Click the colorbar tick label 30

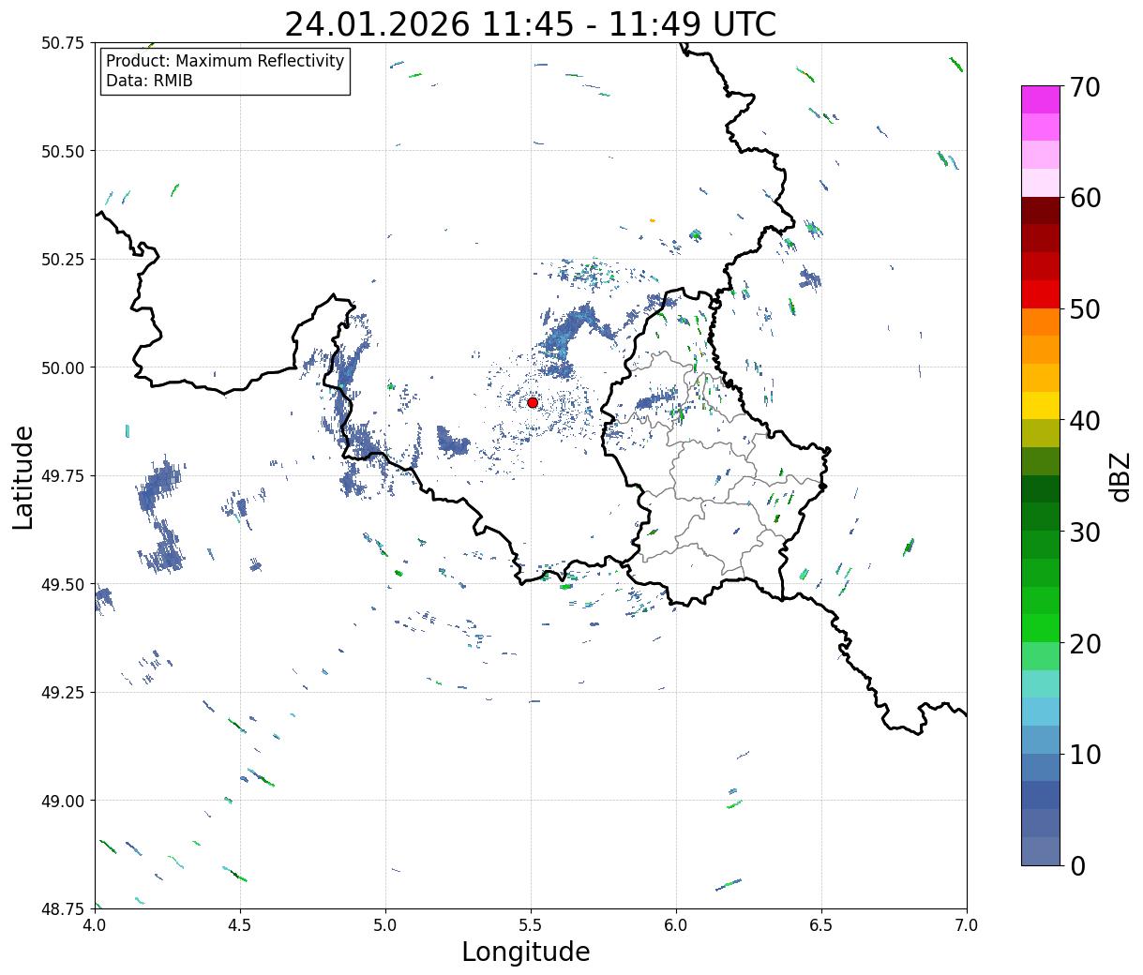(x=1084, y=532)
